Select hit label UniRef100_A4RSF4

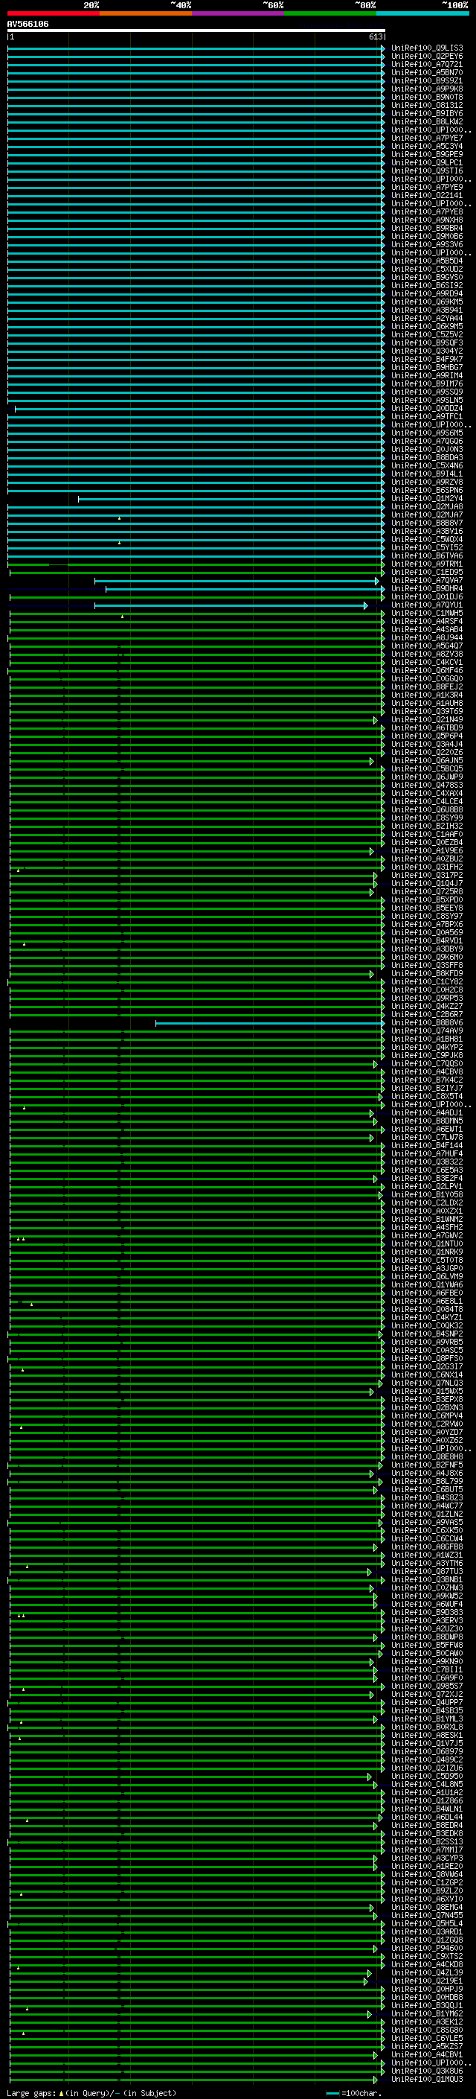[426, 622]
